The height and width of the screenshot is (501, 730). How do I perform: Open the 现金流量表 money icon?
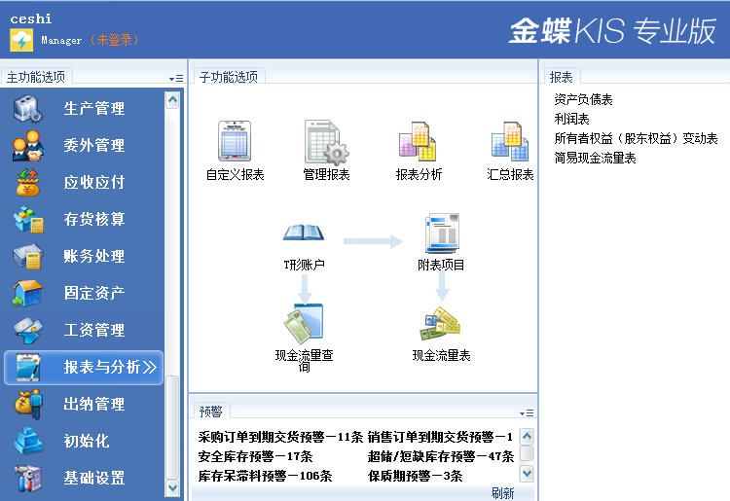click(x=441, y=324)
